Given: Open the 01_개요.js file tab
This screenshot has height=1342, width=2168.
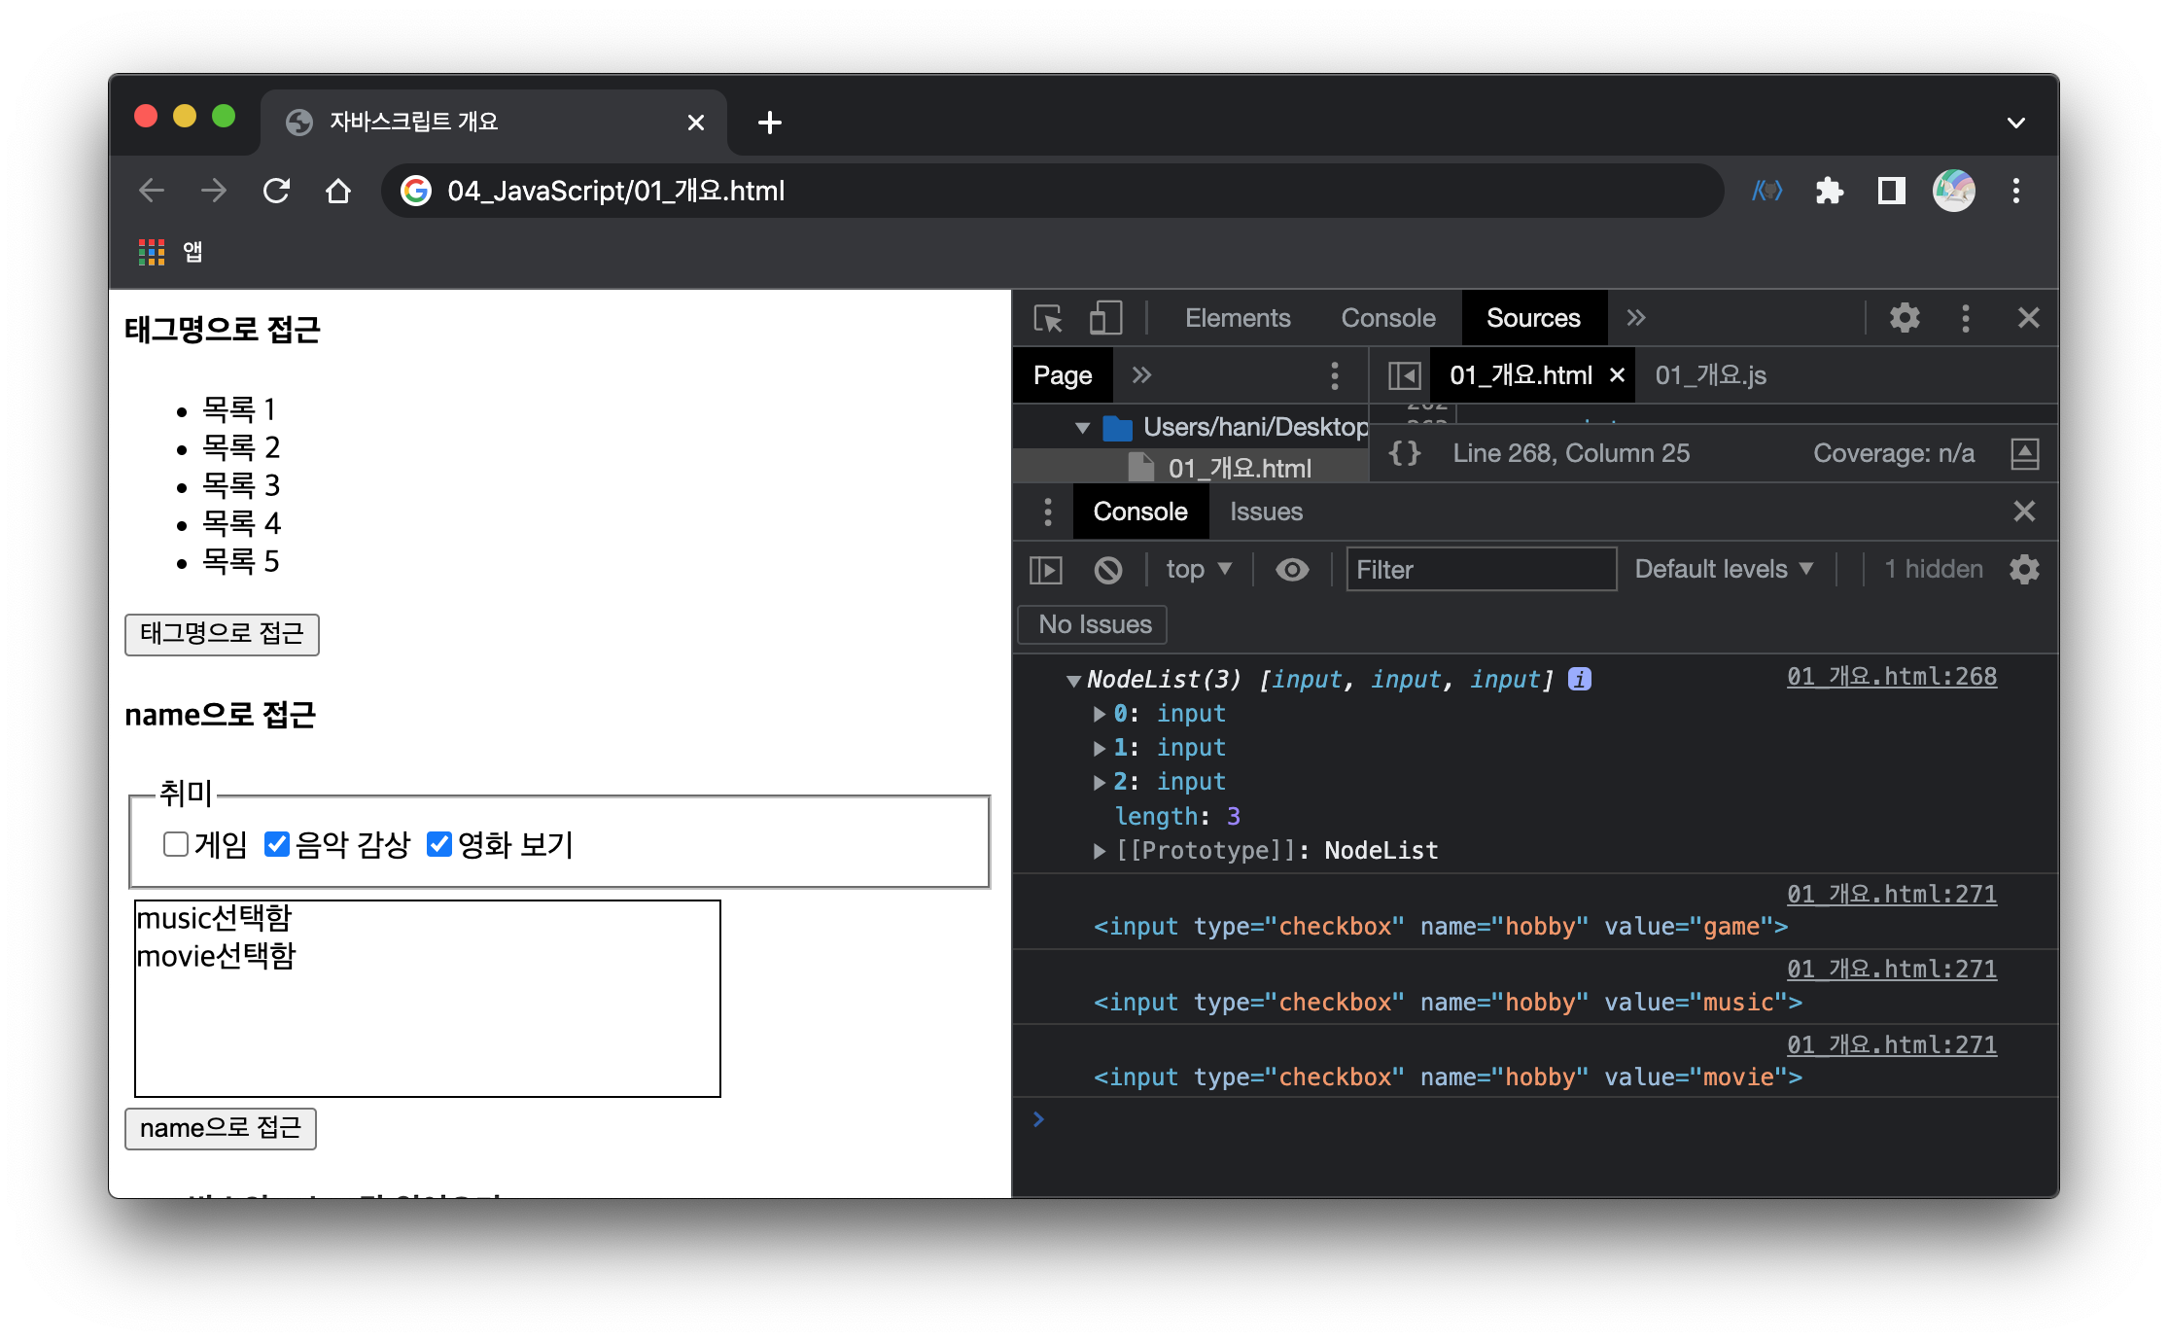Looking at the screenshot, I should pyautogui.click(x=1710, y=375).
